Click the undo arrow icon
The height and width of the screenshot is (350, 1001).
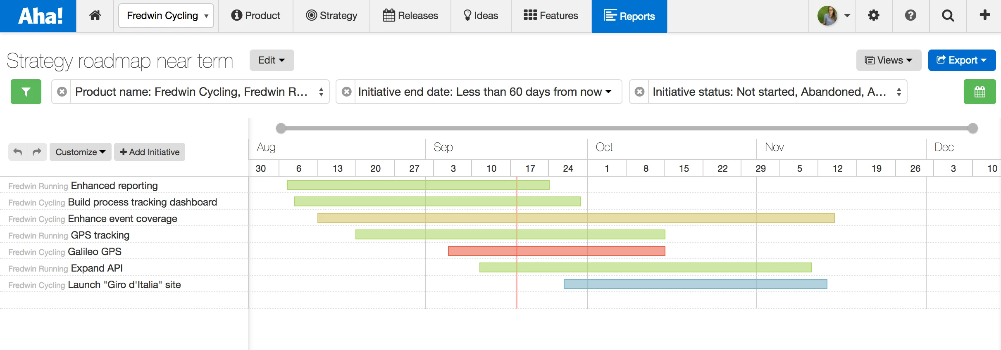coord(18,152)
